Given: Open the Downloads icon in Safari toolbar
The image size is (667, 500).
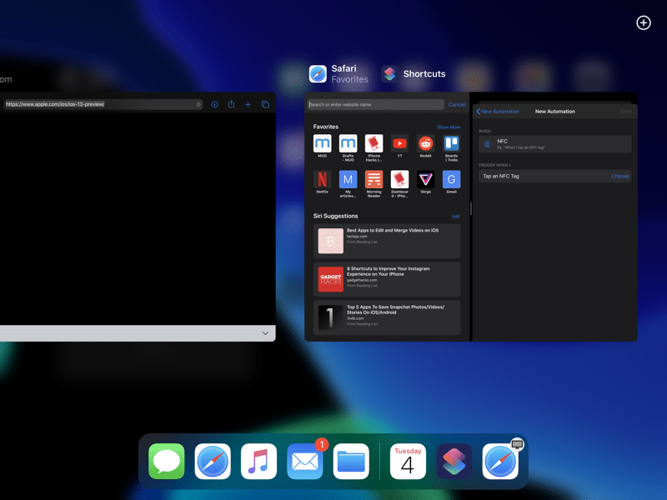Looking at the screenshot, I should coord(214,104).
